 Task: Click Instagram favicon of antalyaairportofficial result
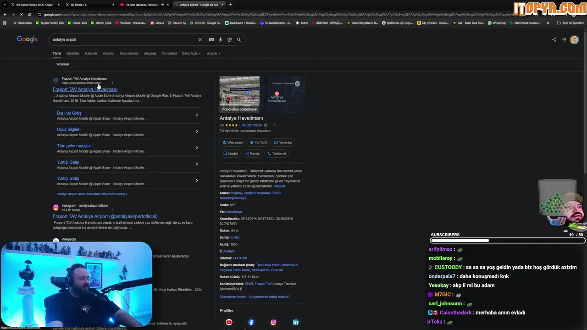(55, 208)
